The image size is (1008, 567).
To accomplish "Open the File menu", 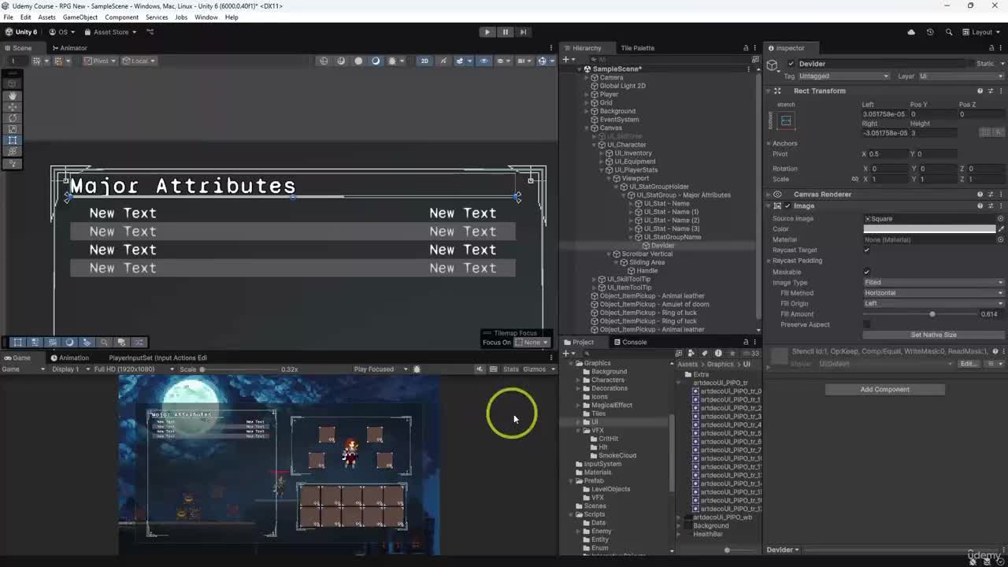I will 8,17.
